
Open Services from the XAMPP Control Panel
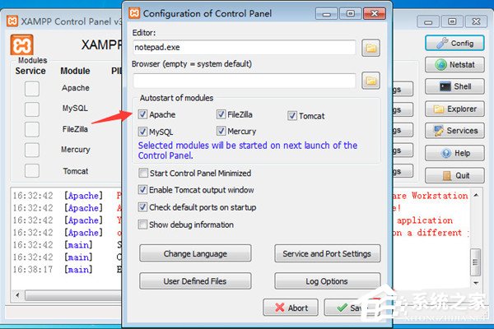(x=454, y=131)
